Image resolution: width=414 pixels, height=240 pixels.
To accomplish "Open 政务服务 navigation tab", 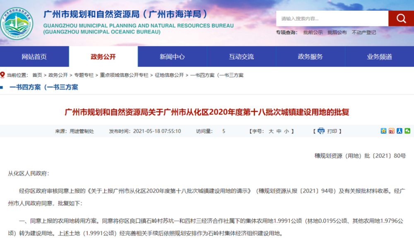I will pyautogui.click(x=310, y=57).
